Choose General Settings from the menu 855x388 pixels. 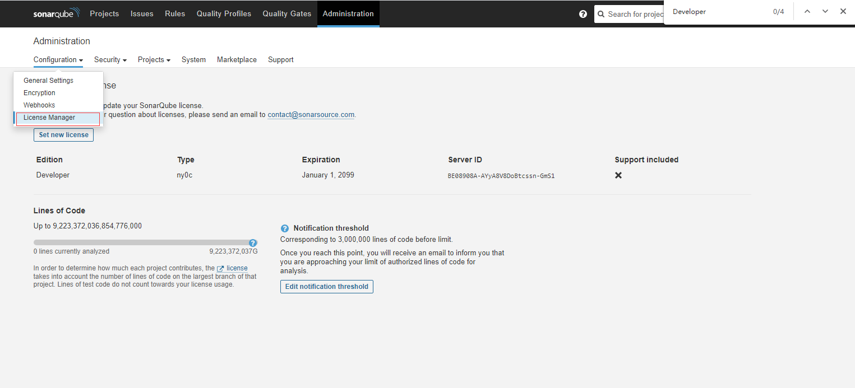[48, 81]
